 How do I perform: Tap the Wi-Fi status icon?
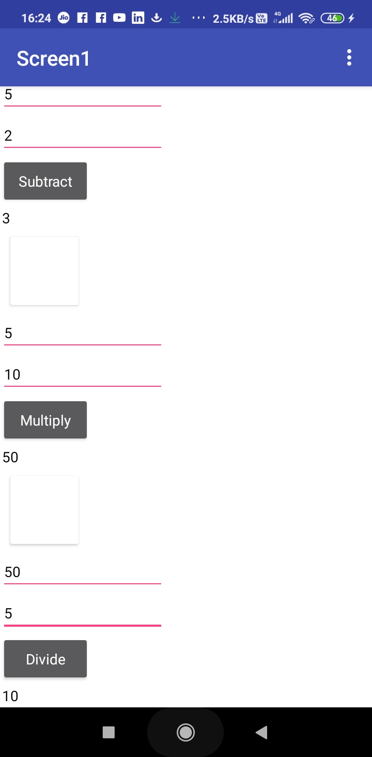pos(307,19)
